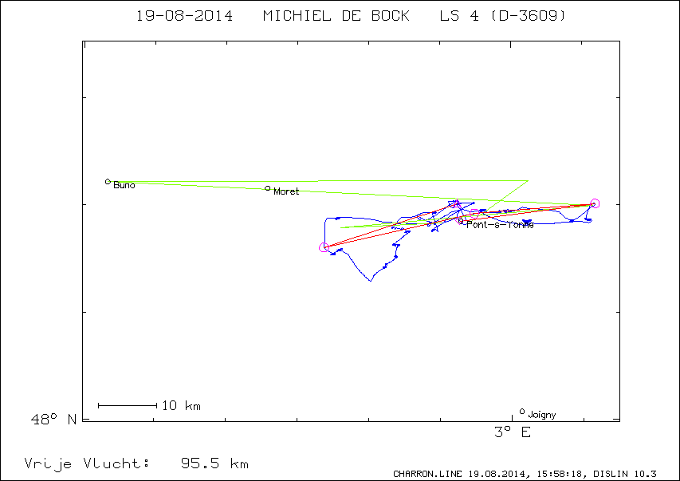The image size is (680, 481).
Task: Click the glider ID LS 4 (D-3609)
Action: [503, 16]
